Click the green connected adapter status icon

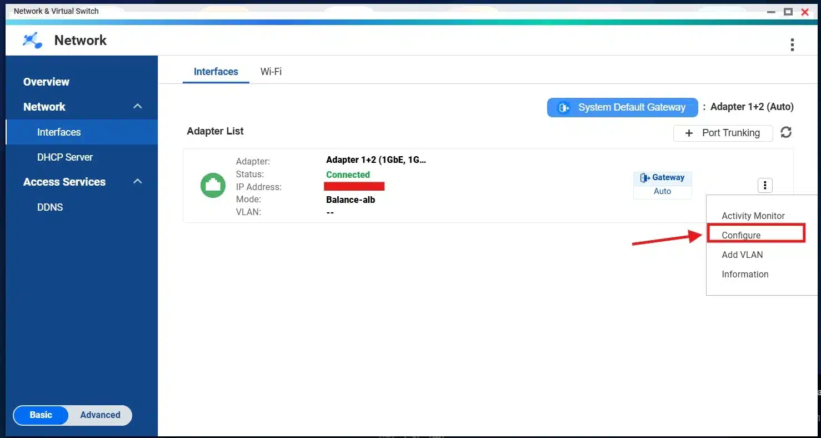tap(213, 185)
